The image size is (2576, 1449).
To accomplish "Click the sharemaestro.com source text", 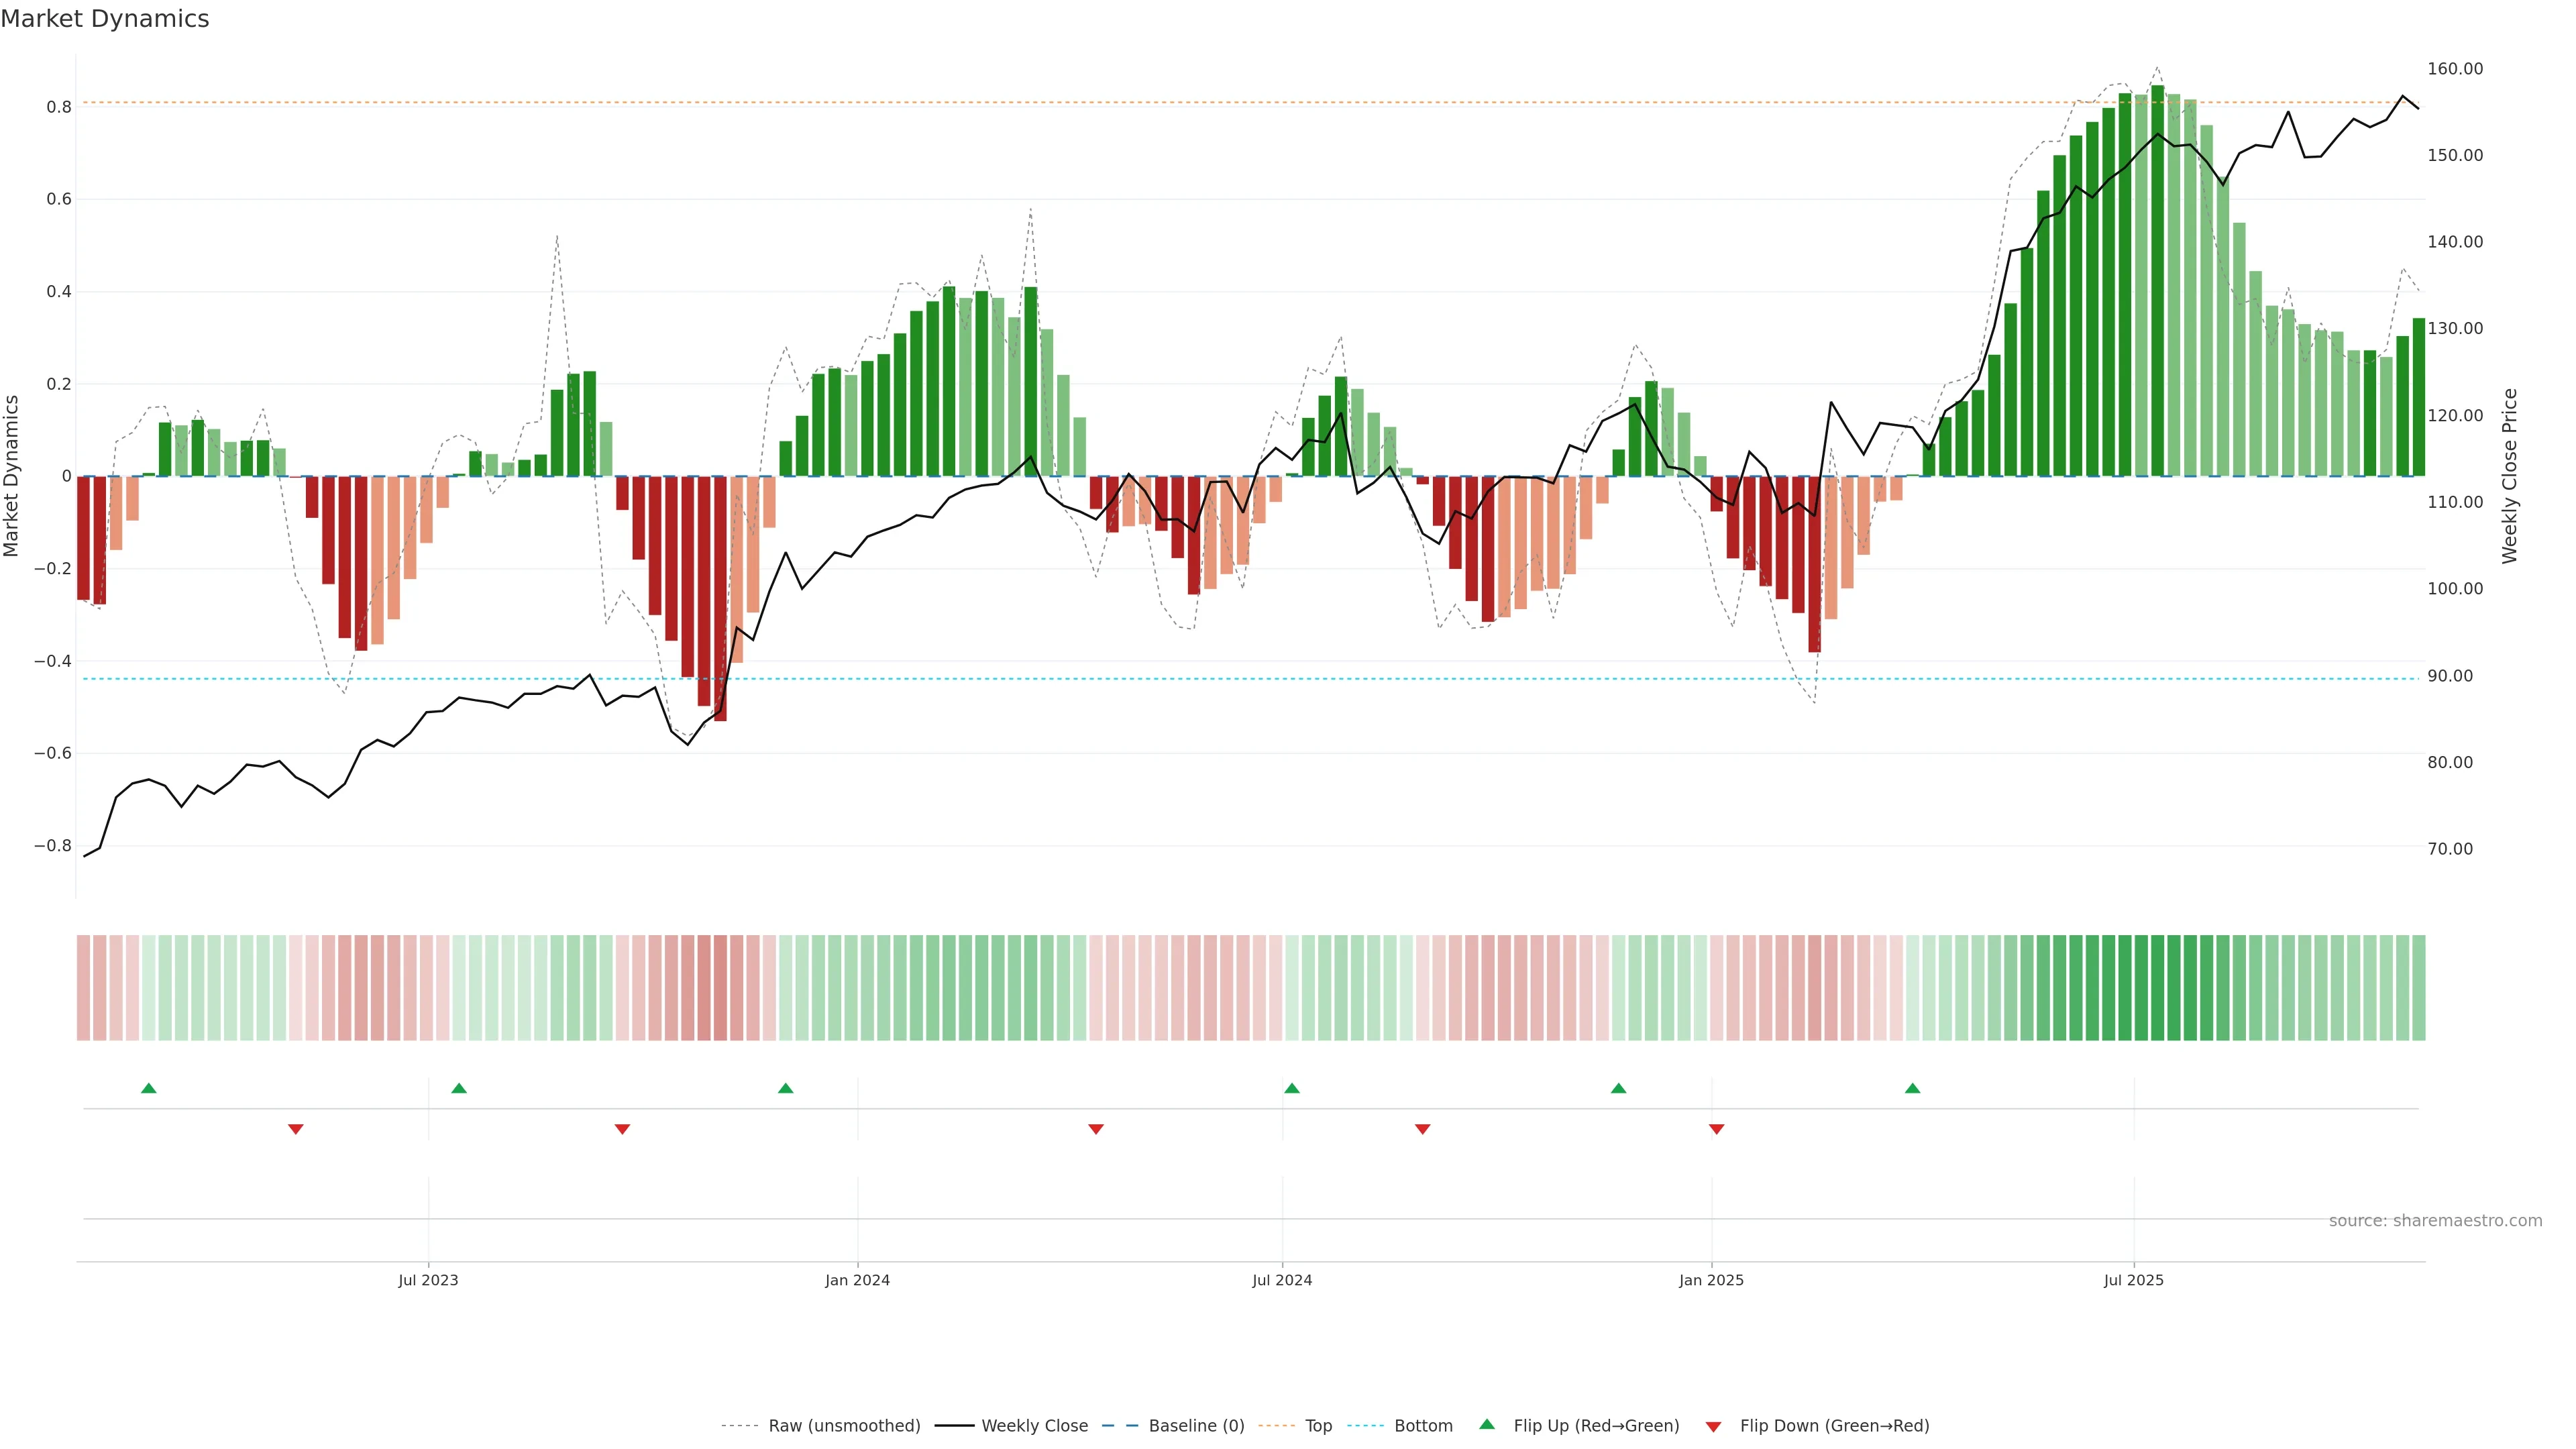I will [2435, 1221].
